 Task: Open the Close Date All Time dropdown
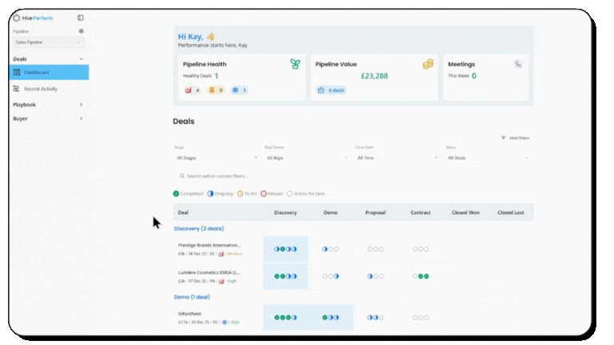397,157
